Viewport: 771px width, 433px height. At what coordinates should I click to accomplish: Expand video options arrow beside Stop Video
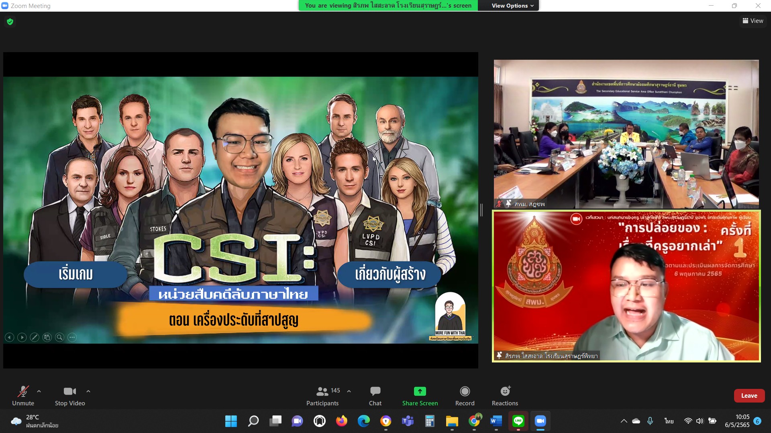coord(88,391)
